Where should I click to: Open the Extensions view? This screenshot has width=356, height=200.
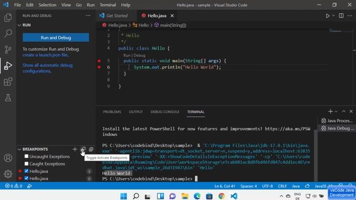point(8,82)
